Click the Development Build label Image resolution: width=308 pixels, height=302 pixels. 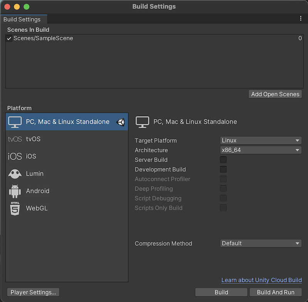pyautogui.click(x=160, y=170)
